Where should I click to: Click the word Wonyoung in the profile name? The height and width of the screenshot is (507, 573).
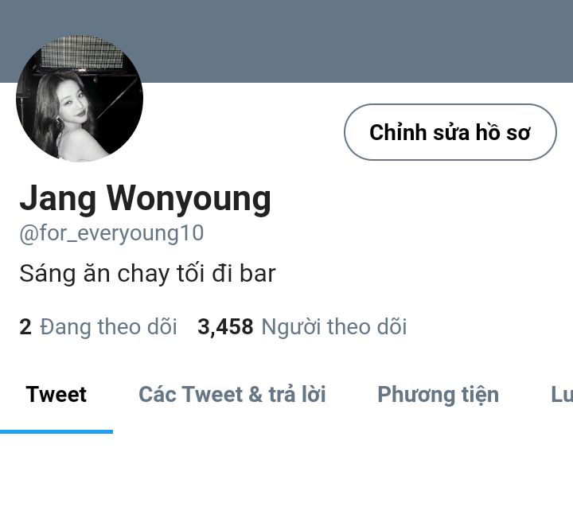189,200
